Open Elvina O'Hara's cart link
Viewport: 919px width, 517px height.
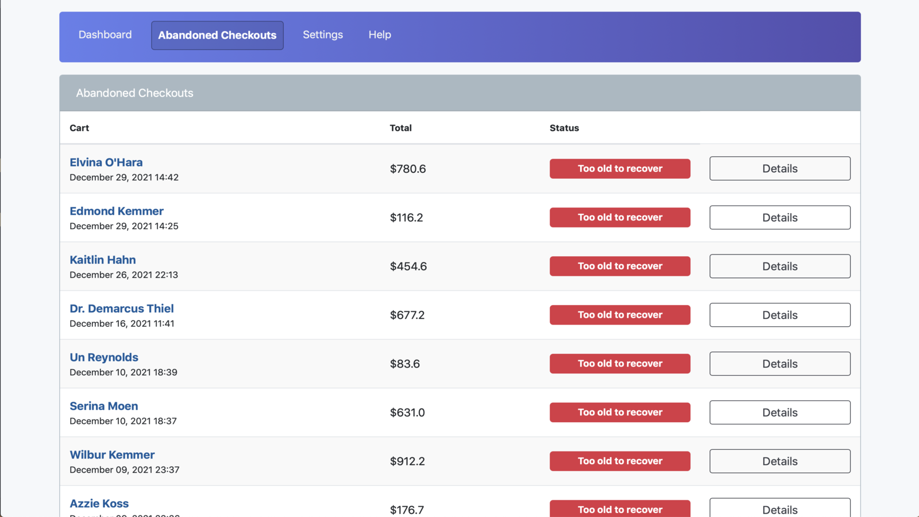[106, 163]
